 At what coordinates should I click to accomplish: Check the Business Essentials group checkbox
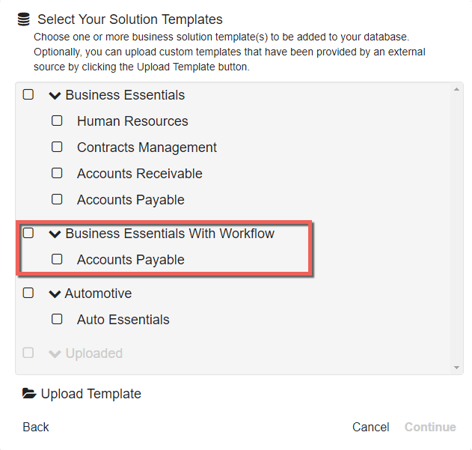click(28, 95)
